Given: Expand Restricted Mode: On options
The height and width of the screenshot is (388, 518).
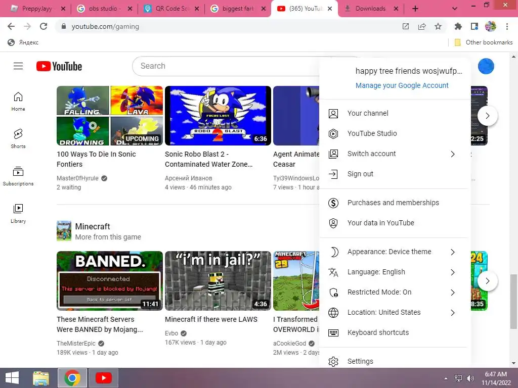Looking at the screenshot, I should point(395,292).
